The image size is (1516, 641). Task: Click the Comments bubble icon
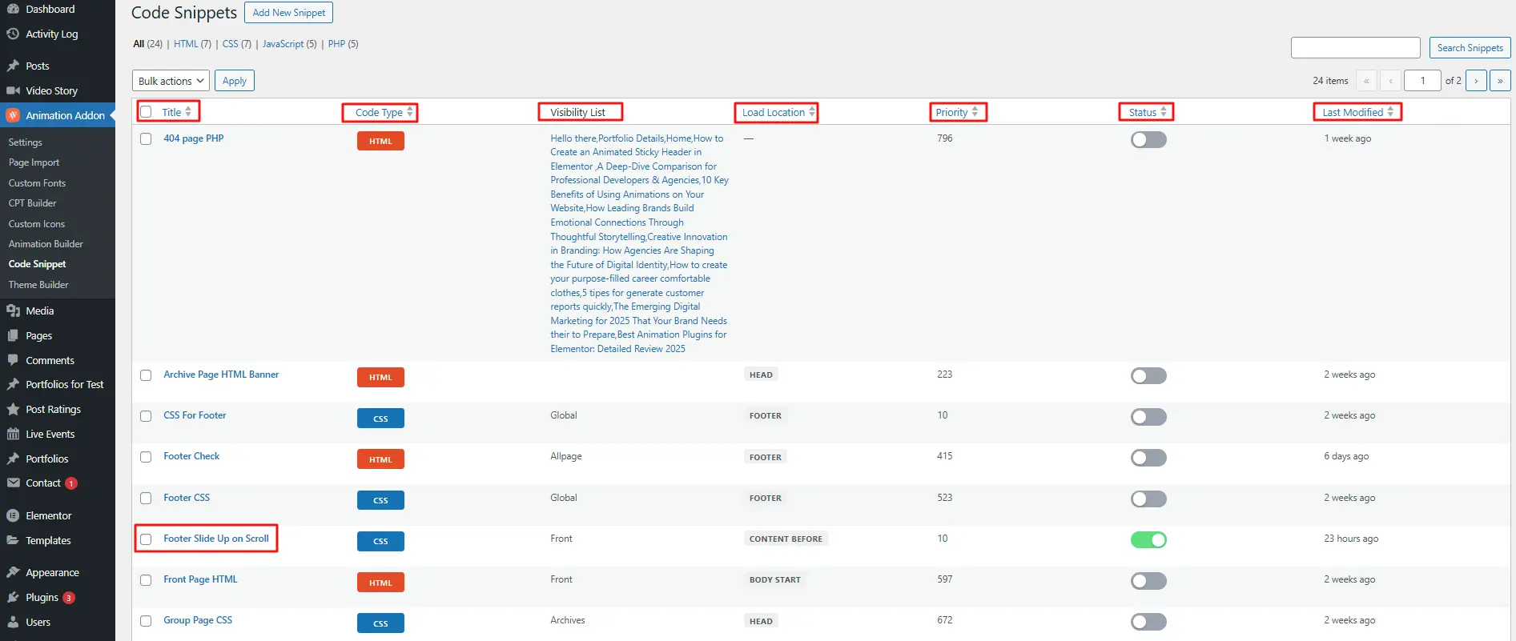pos(13,360)
